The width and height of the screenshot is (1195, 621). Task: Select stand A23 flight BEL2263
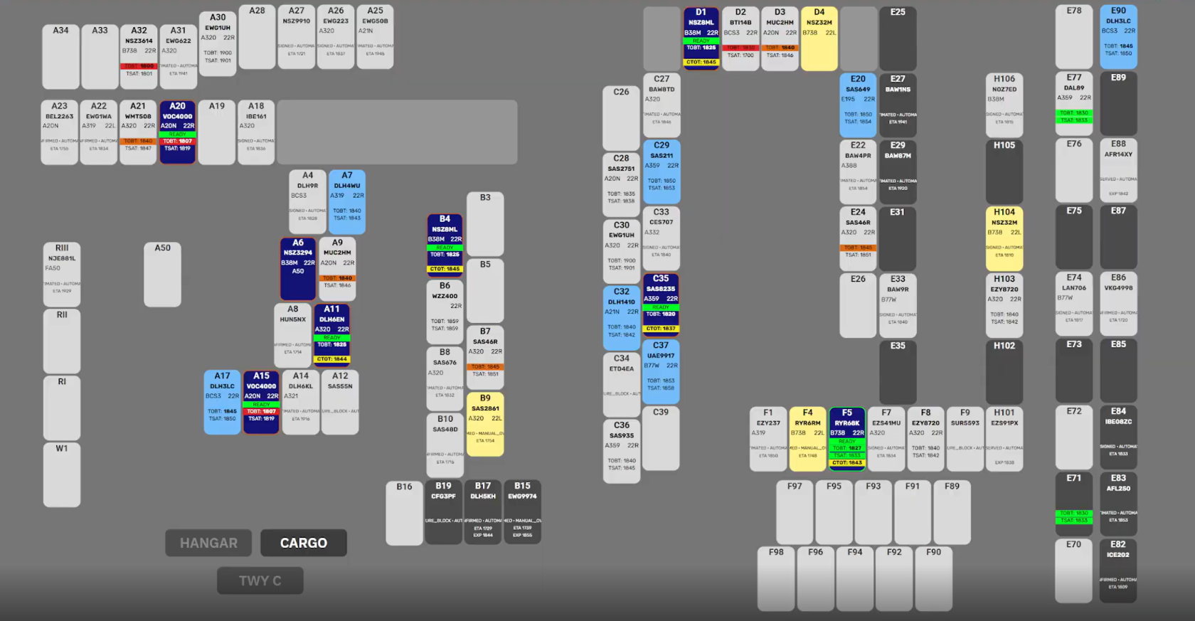click(60, 132)
